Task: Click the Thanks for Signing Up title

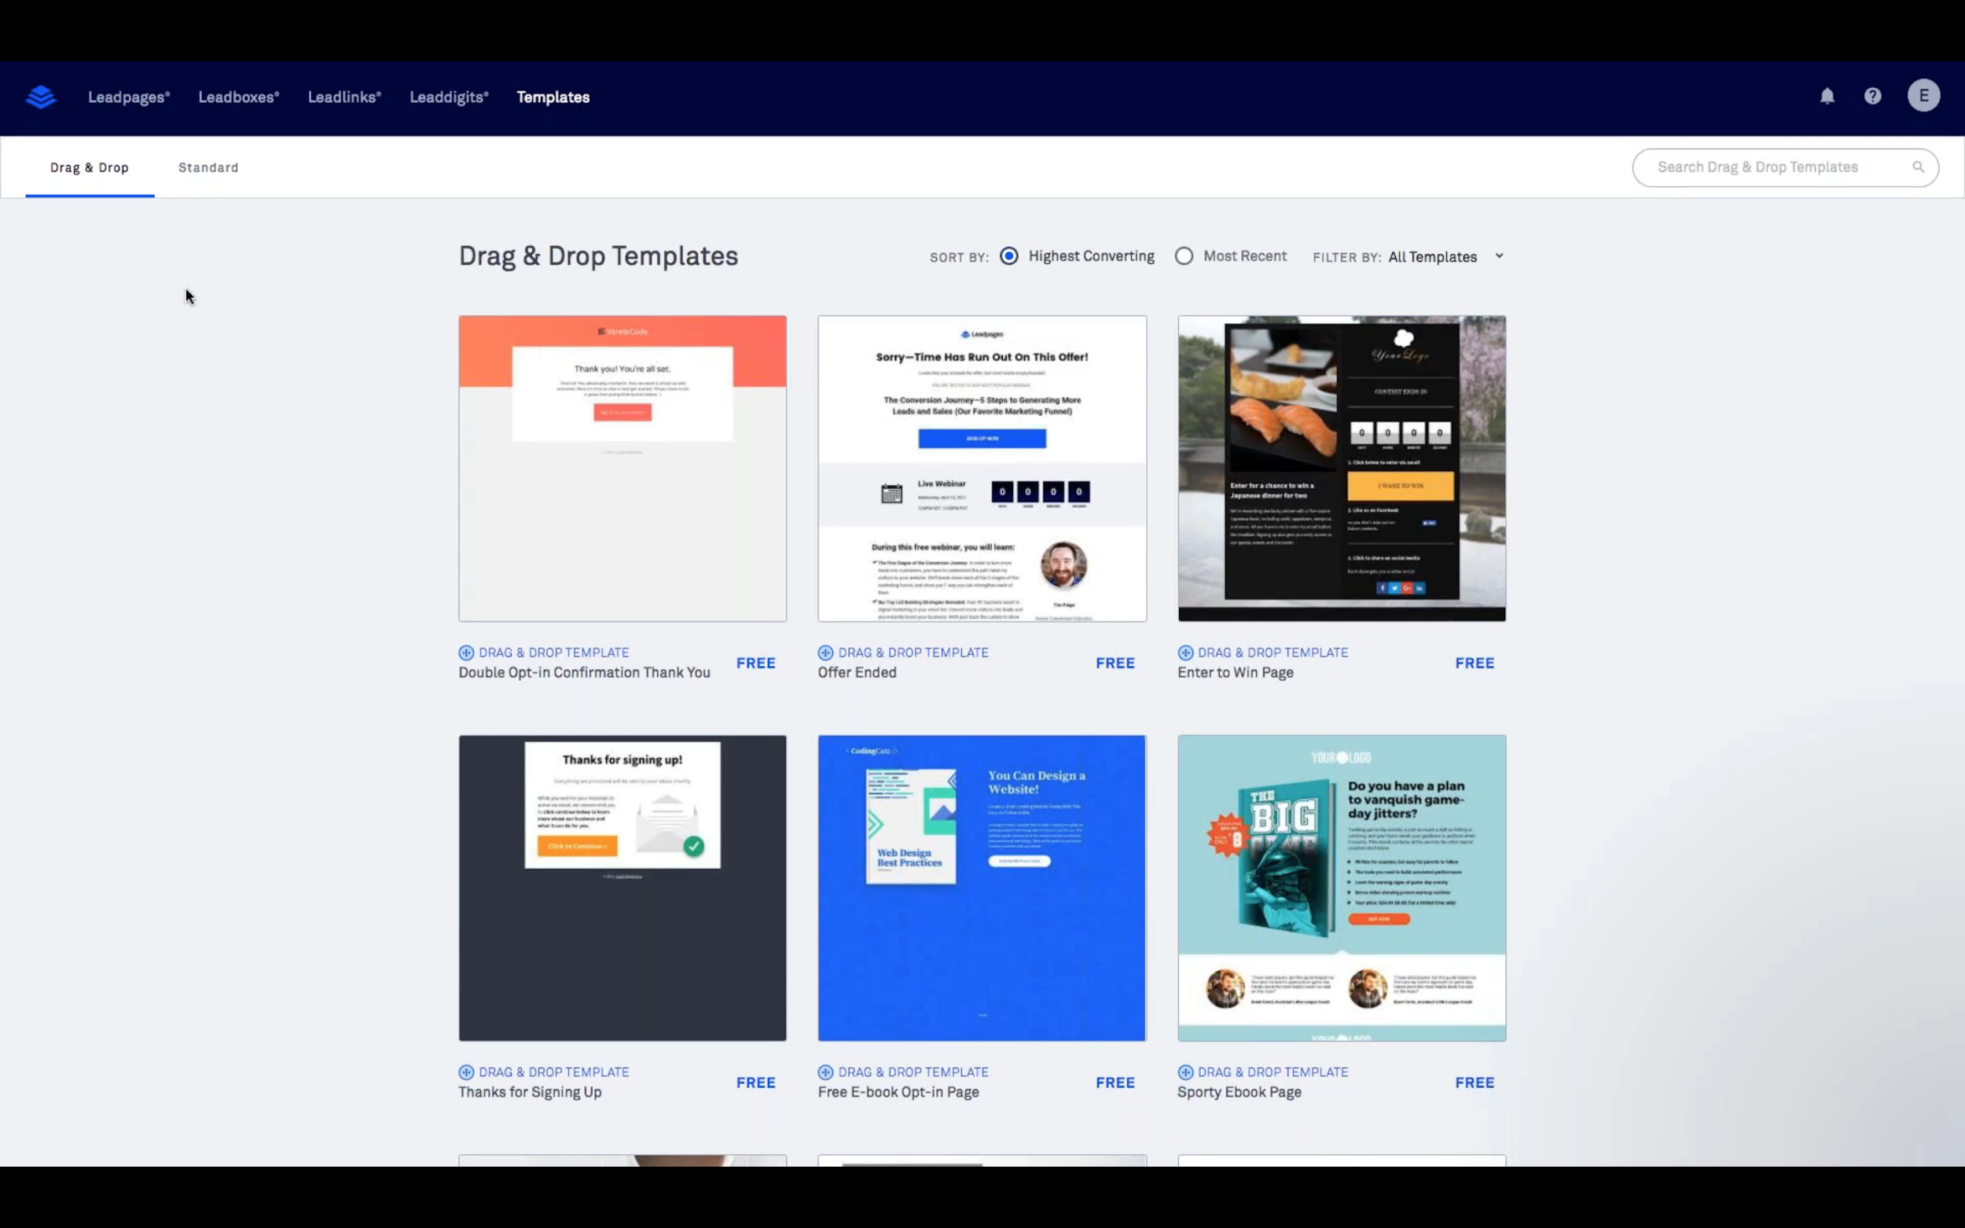Action: pyautogui.click(x=530, y=1092)
